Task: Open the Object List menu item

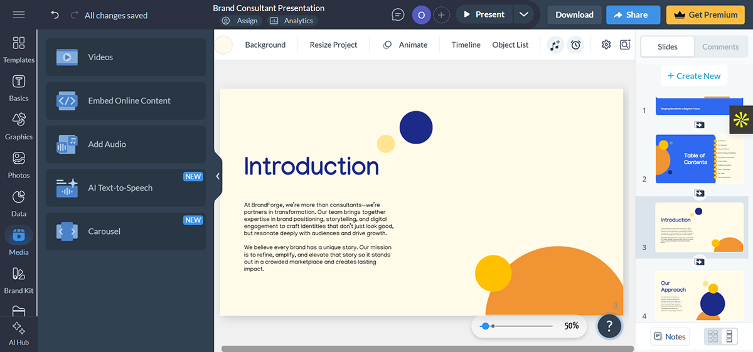Action: [510, 45]
